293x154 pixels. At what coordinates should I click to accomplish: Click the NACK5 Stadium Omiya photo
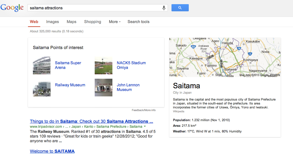tap(103, 65)
